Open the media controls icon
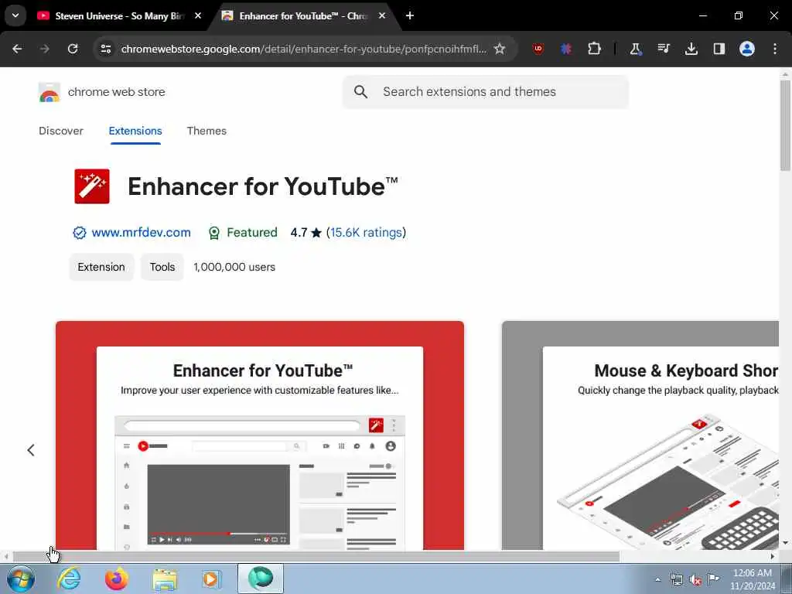This screenshot has height=594, width=792. coord(663,49)
